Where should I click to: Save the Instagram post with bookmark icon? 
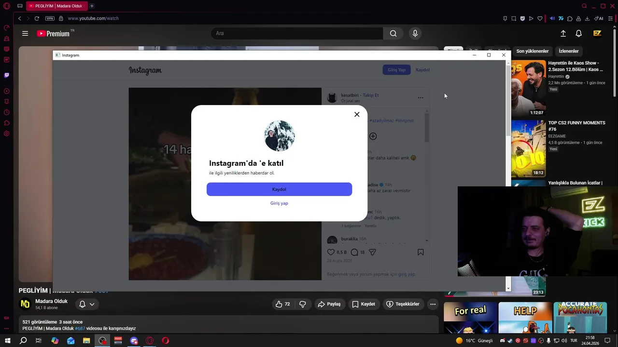[421, 252]
